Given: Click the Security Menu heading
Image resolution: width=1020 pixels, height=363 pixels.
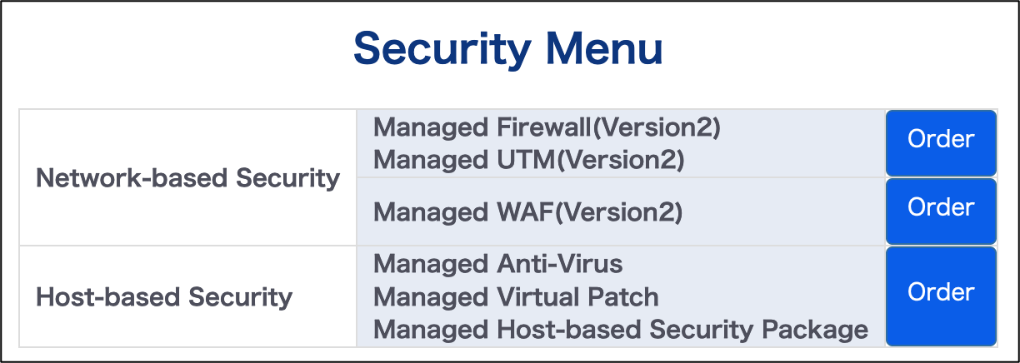Looking at the screenshot, I should (508, 49).
